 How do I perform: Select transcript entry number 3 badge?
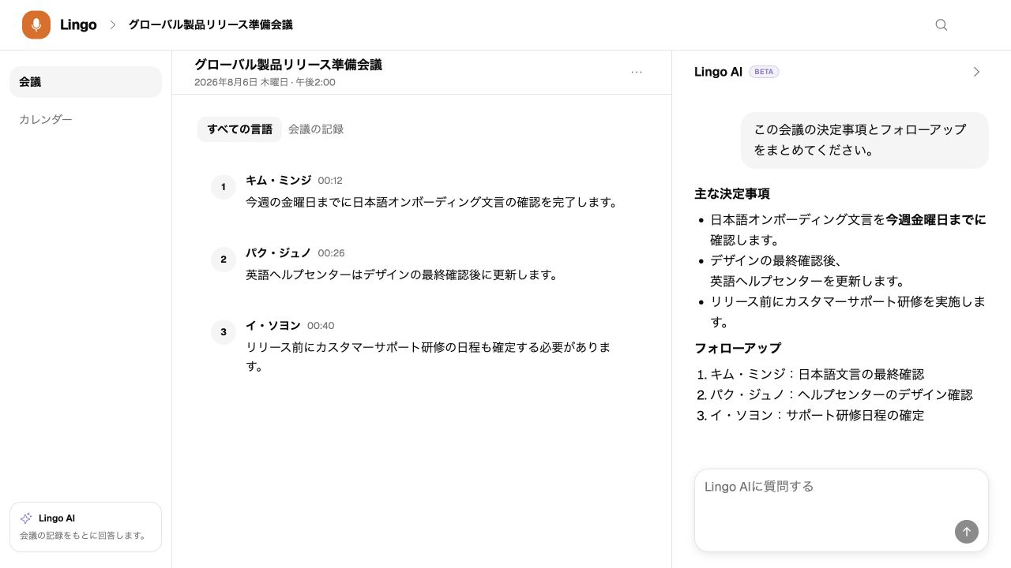click(224, 332)
